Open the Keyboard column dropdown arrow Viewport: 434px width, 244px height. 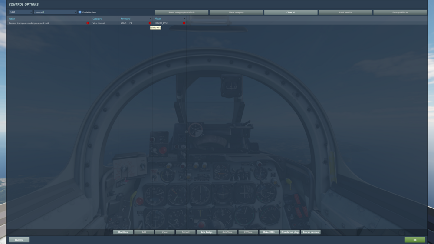[x=150, y=19]
